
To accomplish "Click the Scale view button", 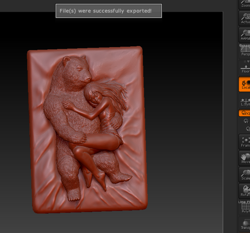I will point(244,175).
